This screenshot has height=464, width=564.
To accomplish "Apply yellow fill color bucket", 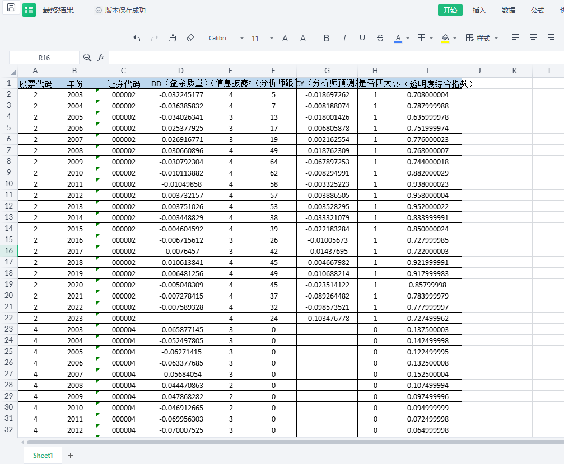I will pyautogui.click(x=445, y=38).
